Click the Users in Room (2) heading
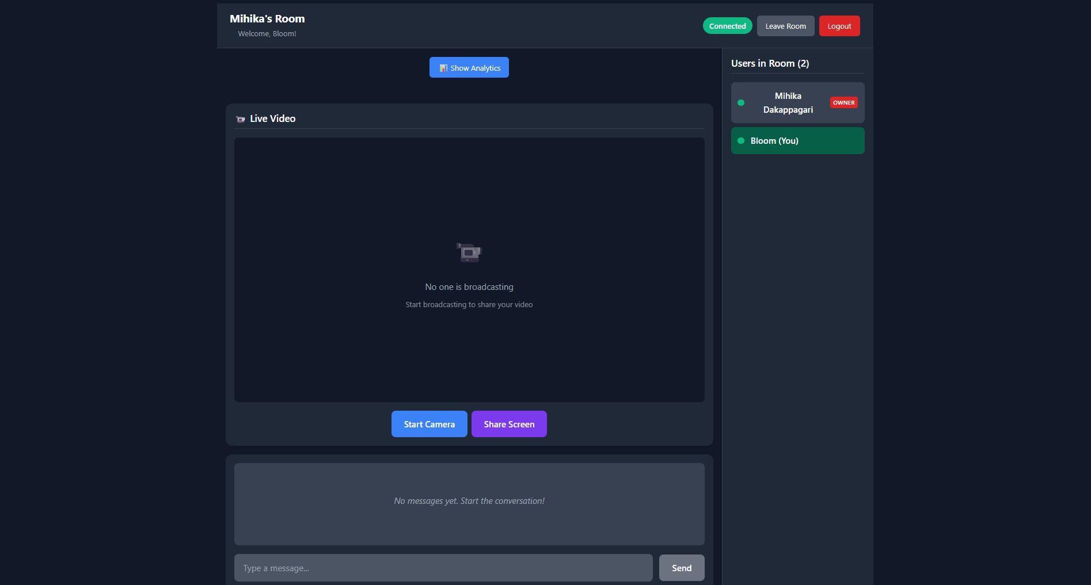Image resolution: width=1091 pixels, height=585 pixels. point(770,64)
